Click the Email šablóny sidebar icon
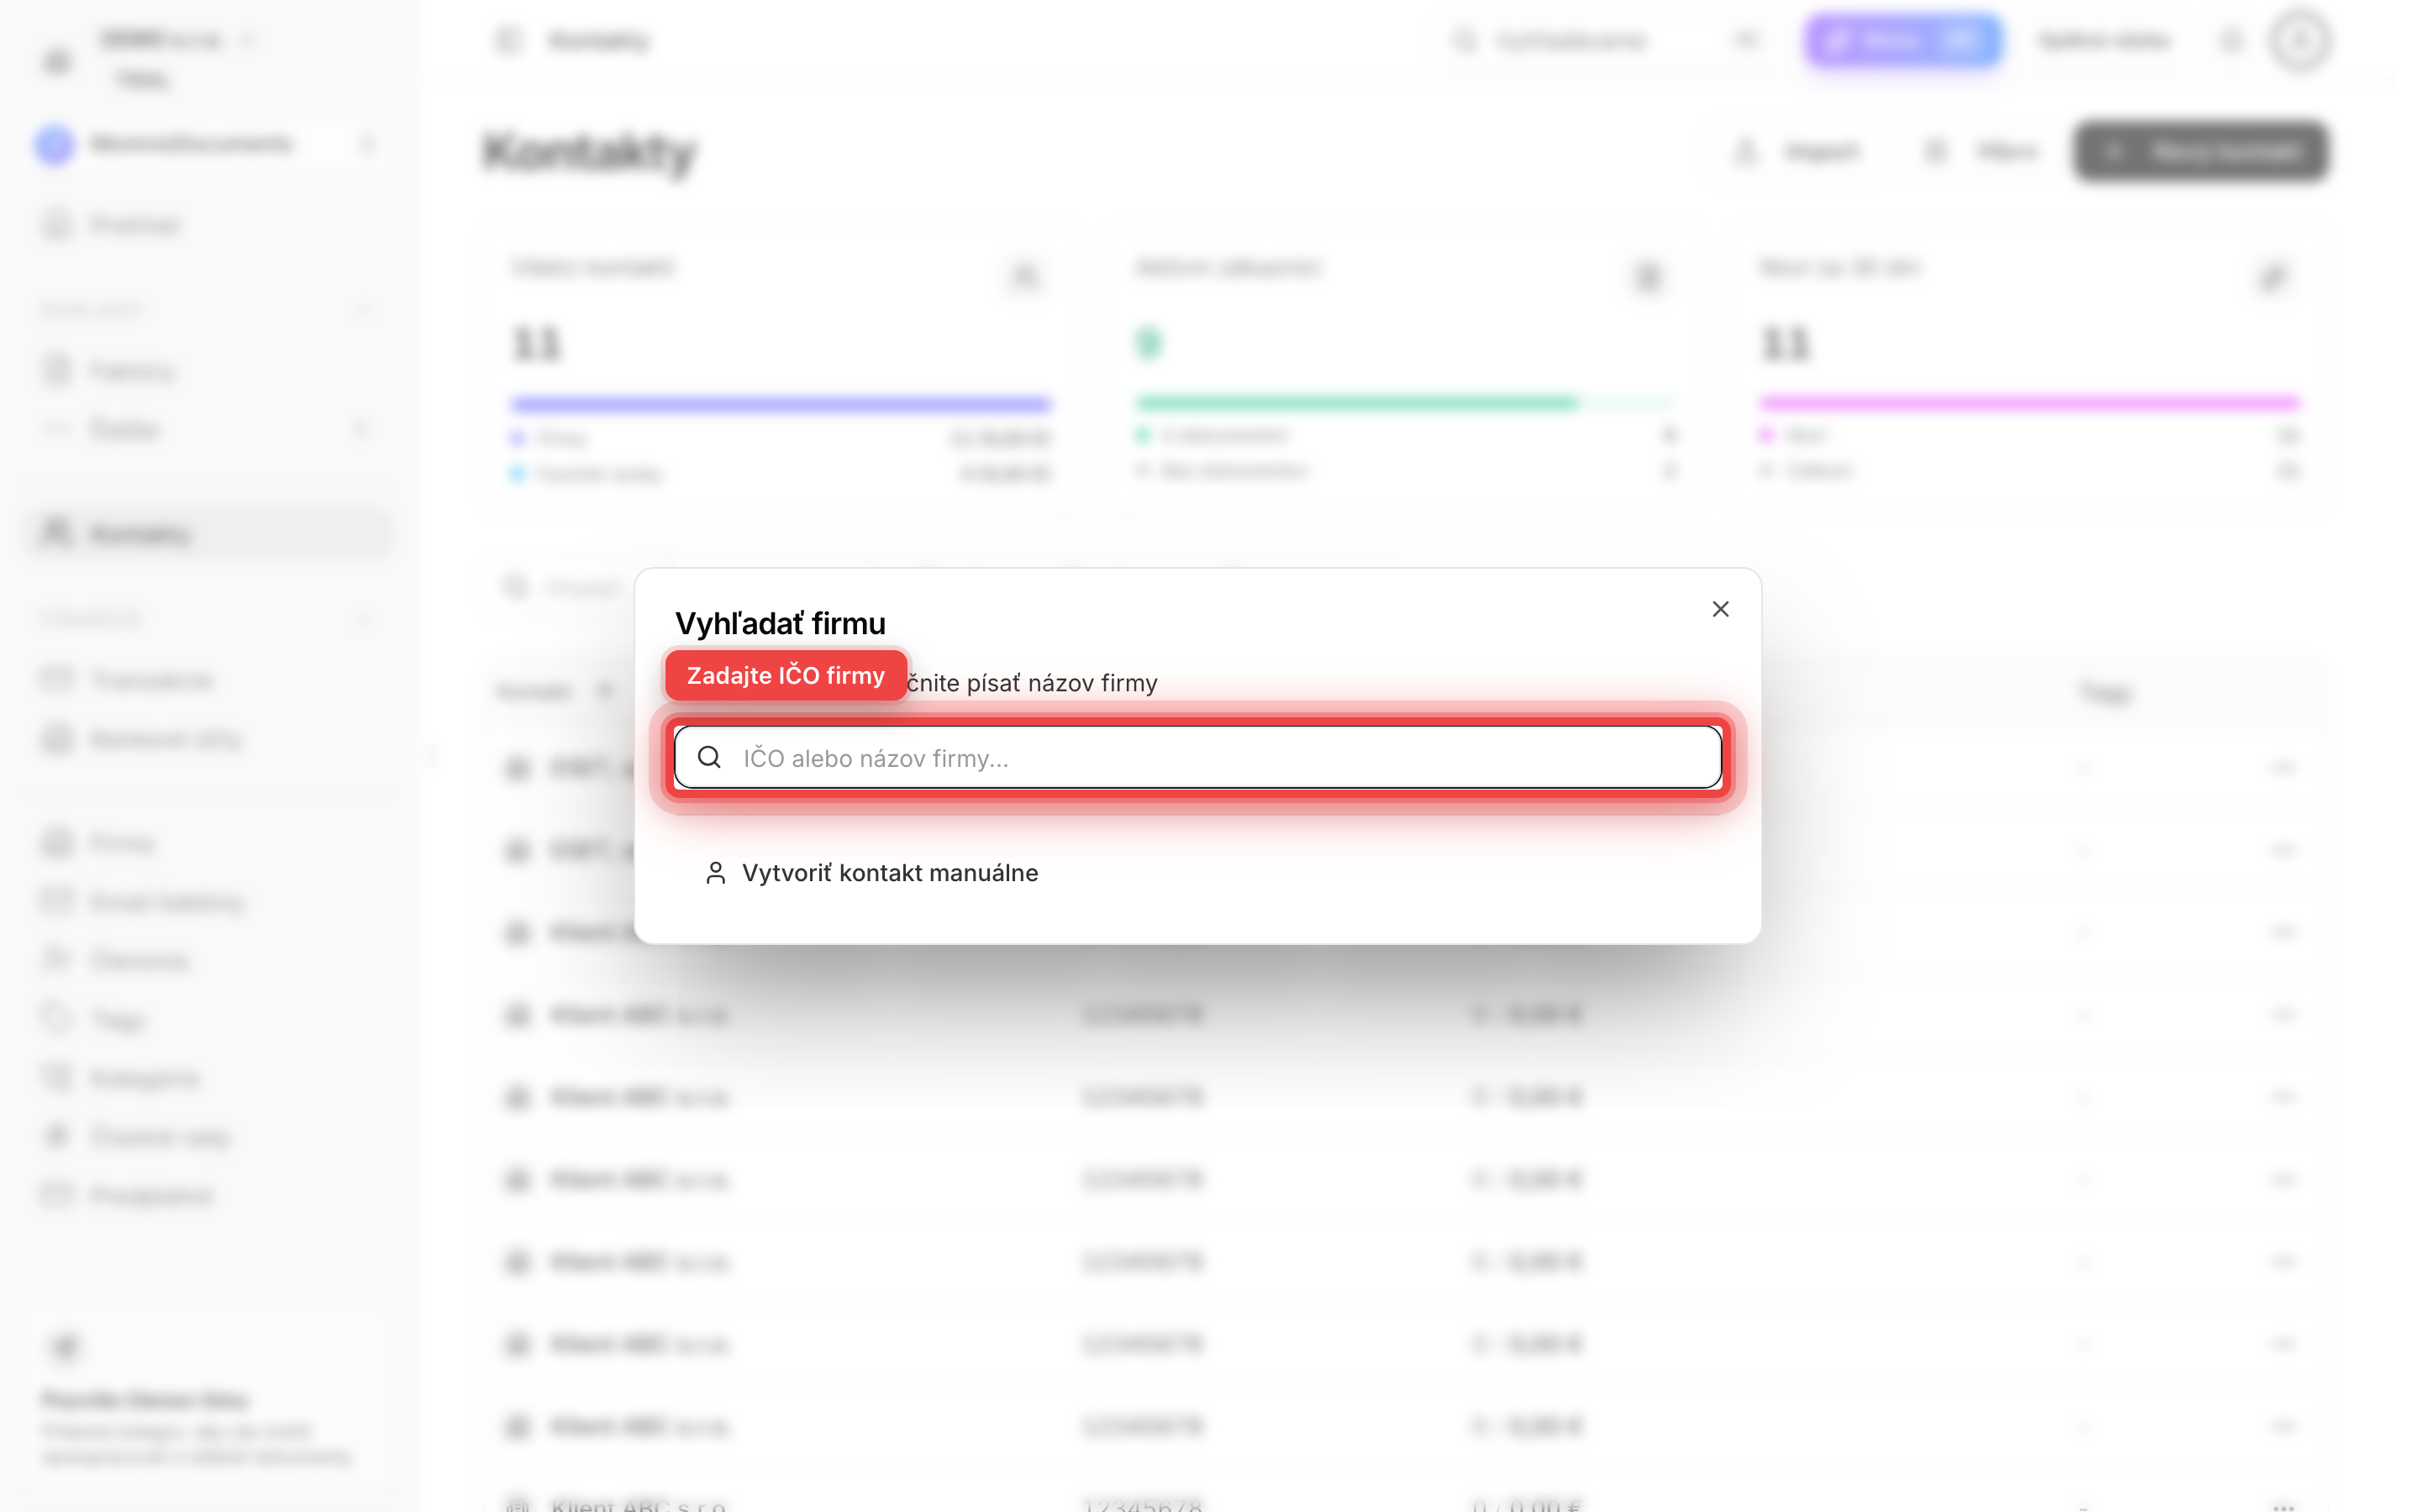 pyautogui.click(x=58, y=901)
